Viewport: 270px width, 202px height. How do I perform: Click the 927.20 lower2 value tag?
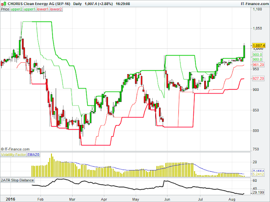258,79
